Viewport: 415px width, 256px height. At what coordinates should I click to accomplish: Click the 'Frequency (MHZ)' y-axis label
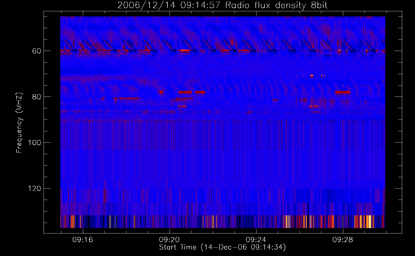point(19,123)
